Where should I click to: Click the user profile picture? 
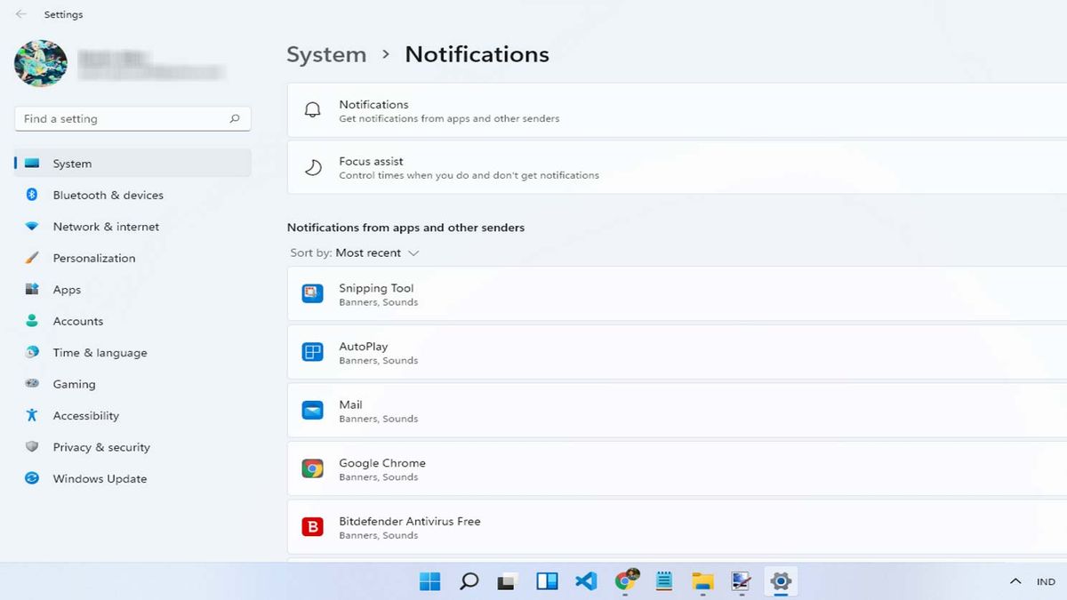pos(40,64)
